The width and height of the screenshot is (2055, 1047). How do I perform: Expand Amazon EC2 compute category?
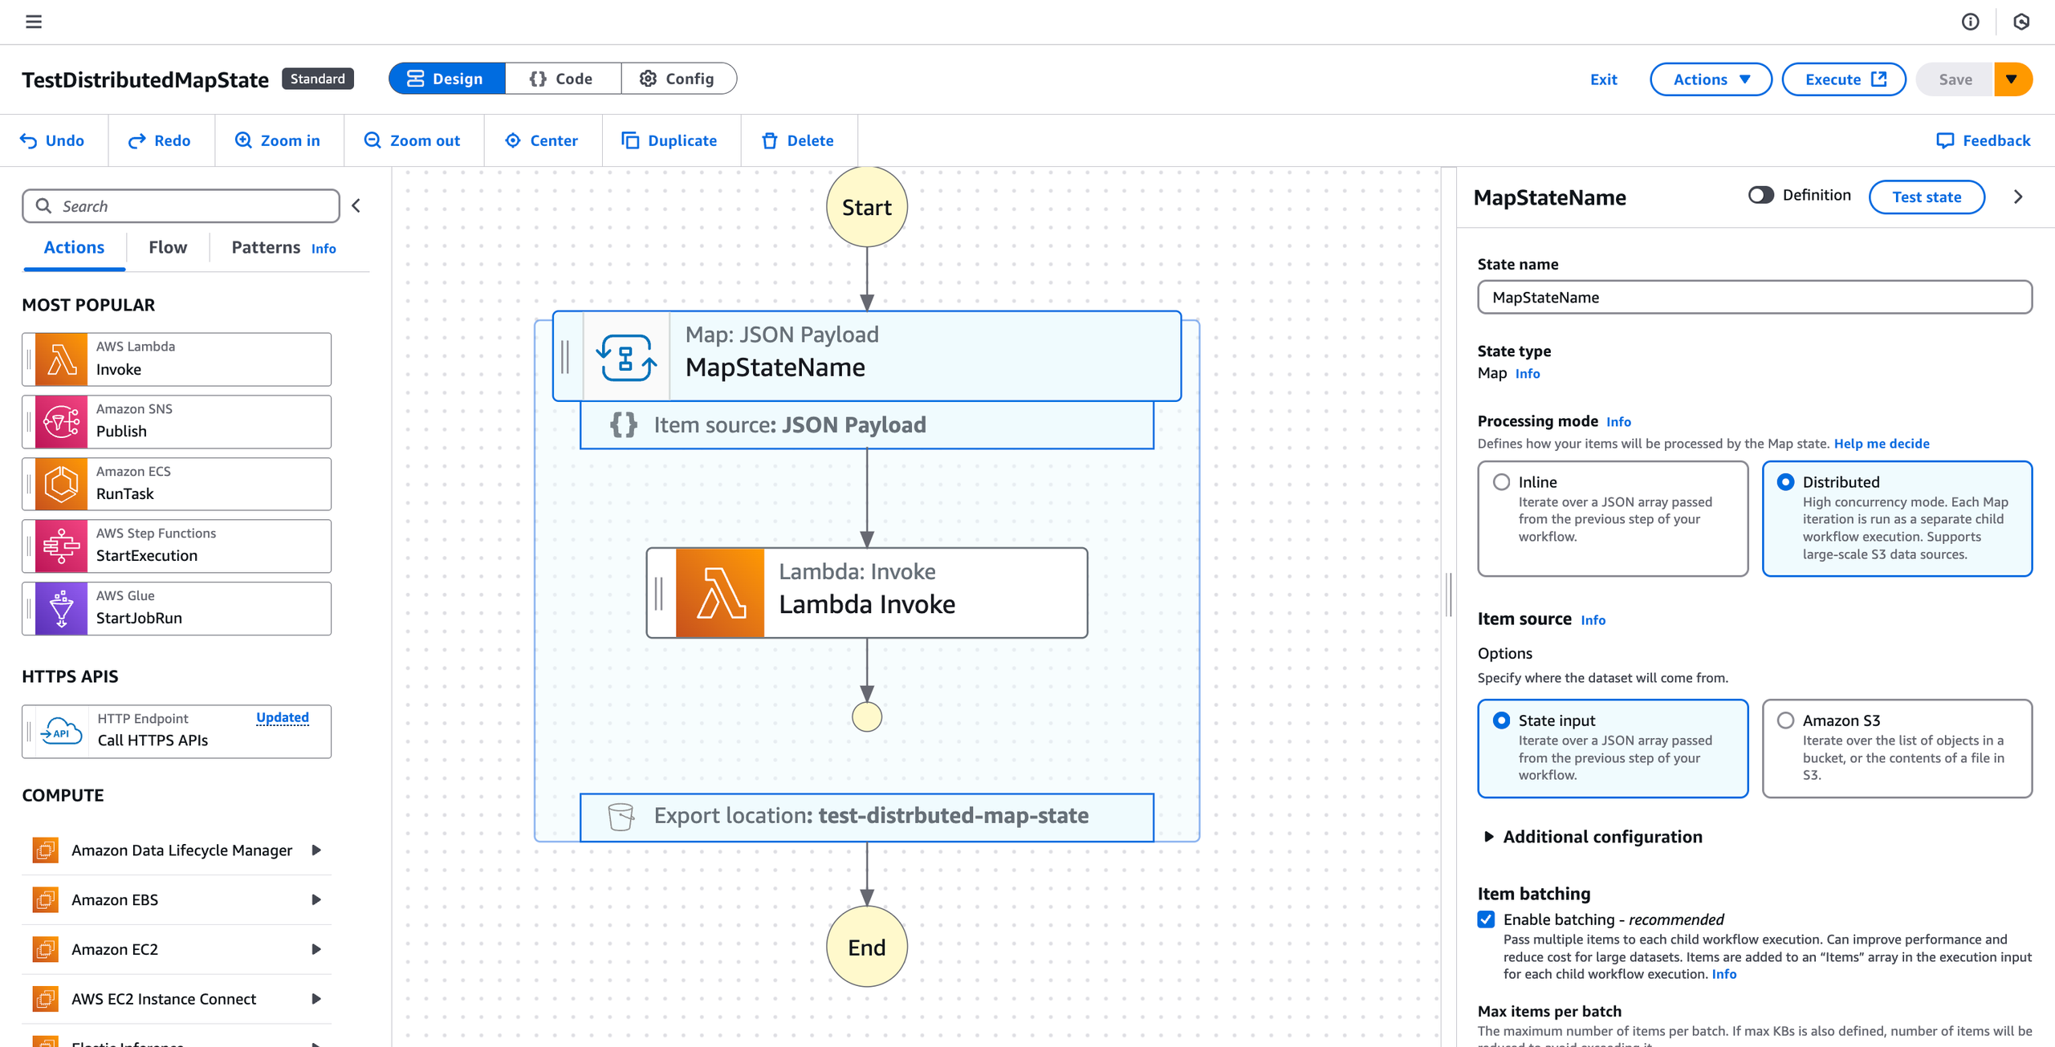315,949
